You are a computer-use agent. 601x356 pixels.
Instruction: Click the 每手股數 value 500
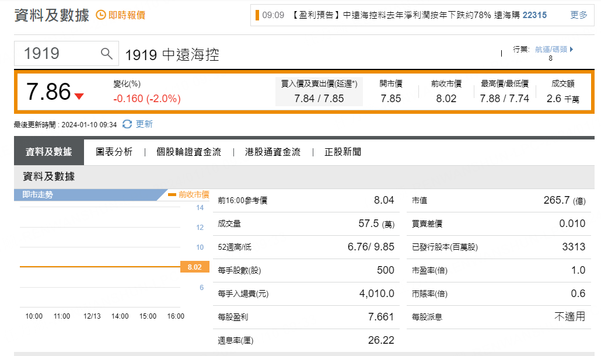(x=386, y=270)
